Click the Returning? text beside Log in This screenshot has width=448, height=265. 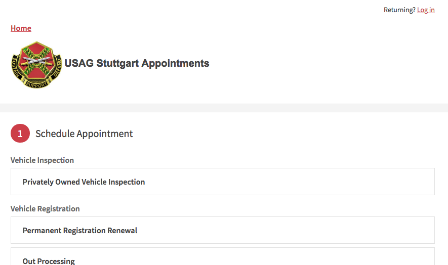pyautogui.click(x=399, y=10)
